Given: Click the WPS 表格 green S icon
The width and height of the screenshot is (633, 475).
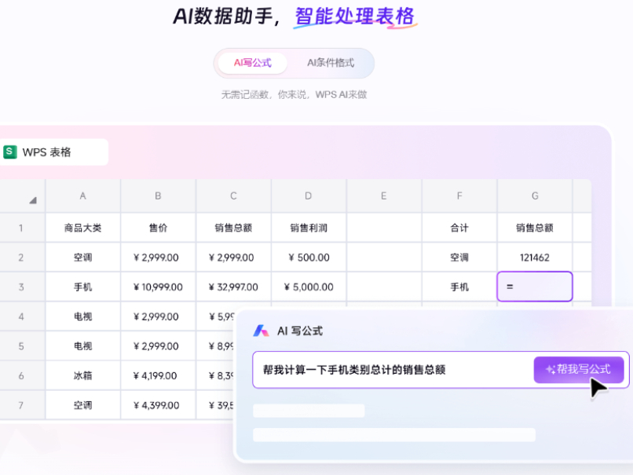Looking at the screenshot, I should (10, 152).
